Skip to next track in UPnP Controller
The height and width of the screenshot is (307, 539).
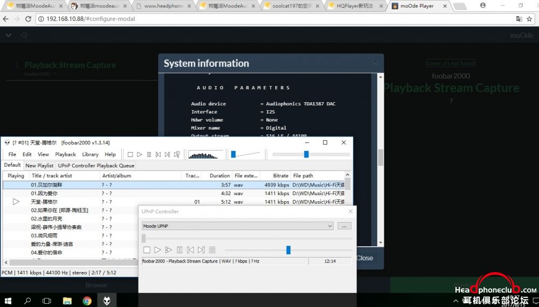click(x=202, y=250)
